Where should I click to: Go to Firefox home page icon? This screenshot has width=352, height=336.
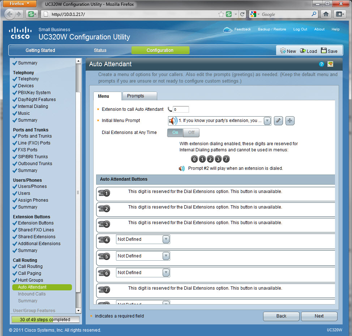point(326,14)
